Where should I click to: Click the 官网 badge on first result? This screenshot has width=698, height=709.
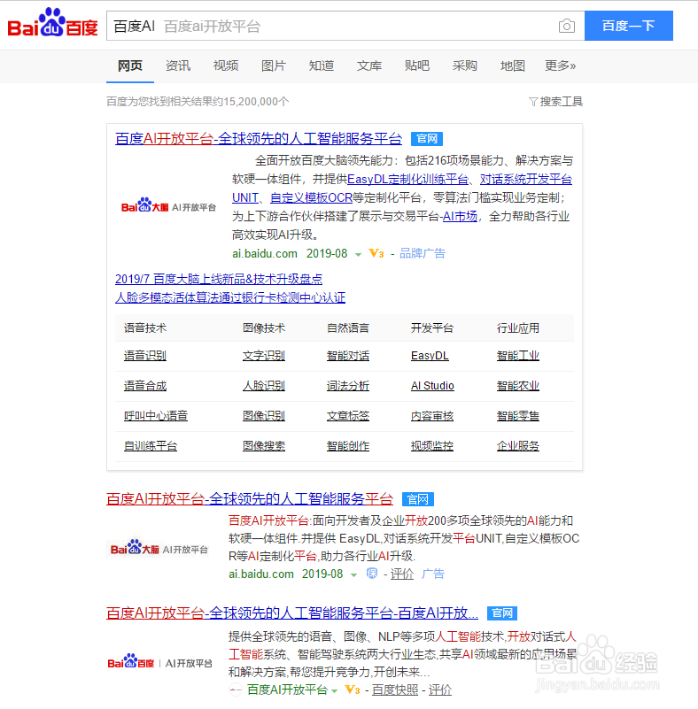[427, 139]
